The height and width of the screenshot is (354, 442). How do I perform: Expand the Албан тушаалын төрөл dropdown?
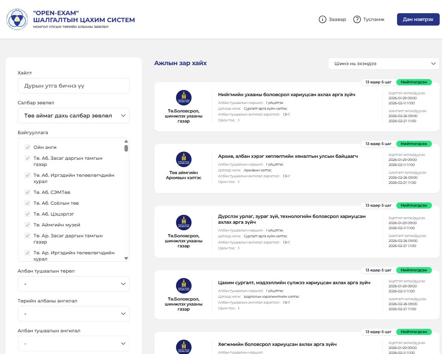click(x=74, y=284)
